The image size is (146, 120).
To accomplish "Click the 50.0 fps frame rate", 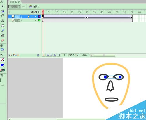I will point(74,55).
